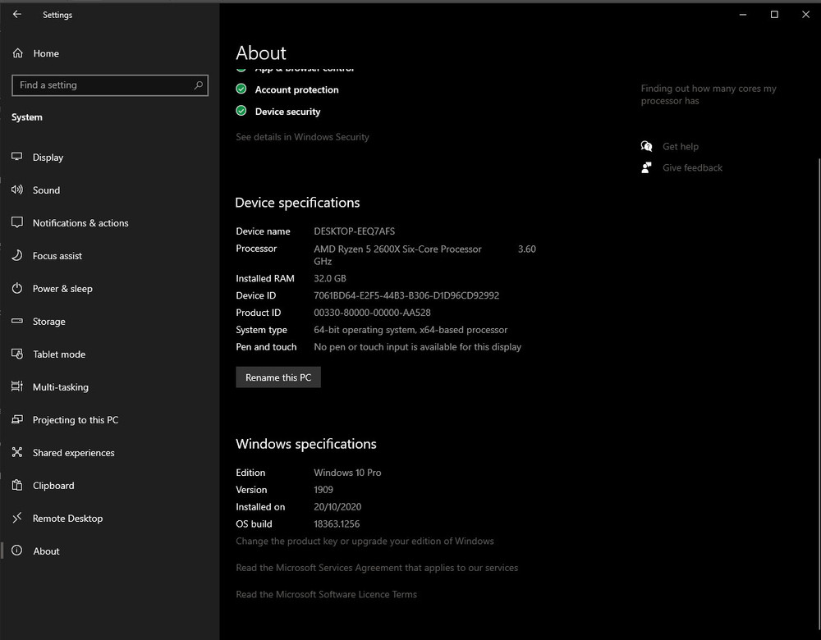Viewport: 821px width, 640px height.
Task: Open Notifications & actions settings
Action: point(80,222)
